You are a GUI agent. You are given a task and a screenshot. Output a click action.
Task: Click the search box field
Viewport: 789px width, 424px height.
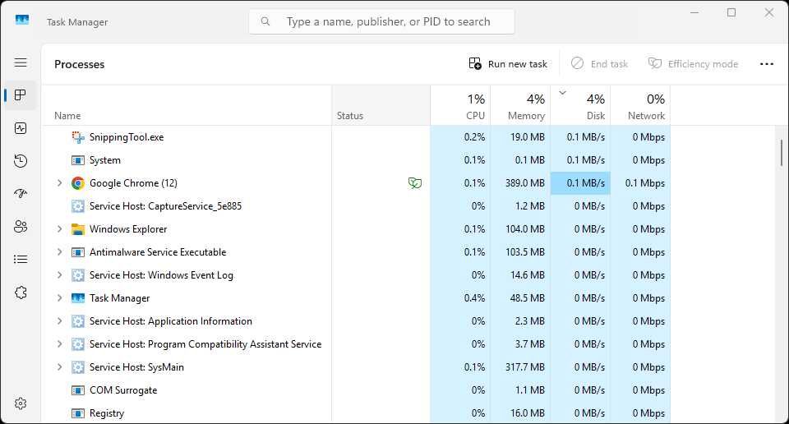(x=381, y=21)
